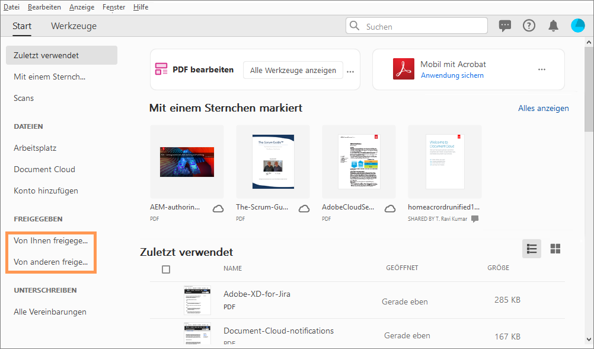Click Konto hinzufügen in sidebar
The width and height of the screenshot is (594, 349).
tap(46, 191)
